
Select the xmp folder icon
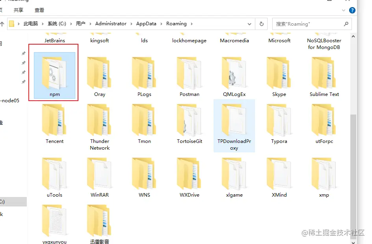[x=324, y=174]
